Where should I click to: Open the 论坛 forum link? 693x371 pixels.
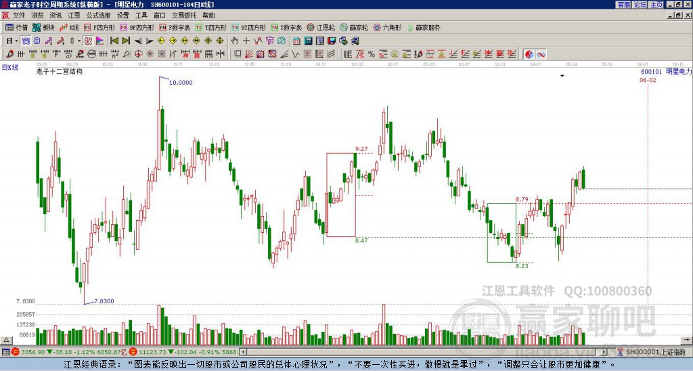(640, 5)
